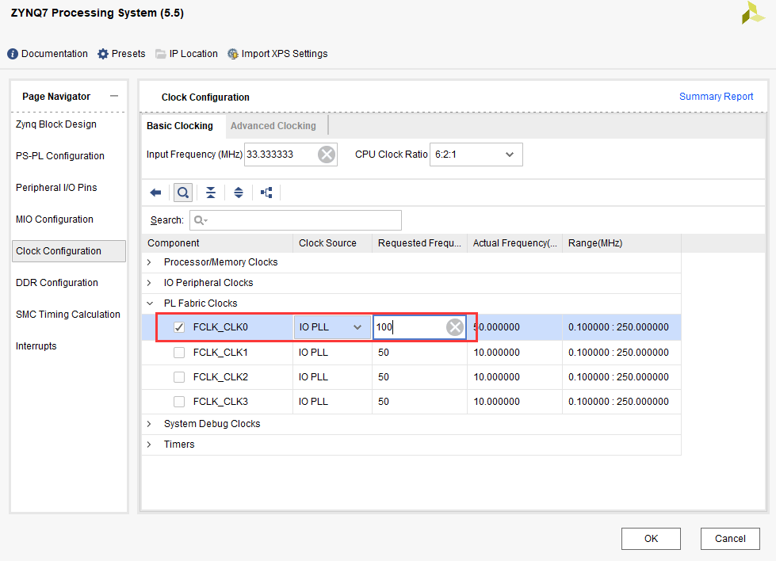Open FCLK_CLK0 Clock Source IO PLL dropdown
Viewport: 776px width, 561px height.
[x=332, y=327]
